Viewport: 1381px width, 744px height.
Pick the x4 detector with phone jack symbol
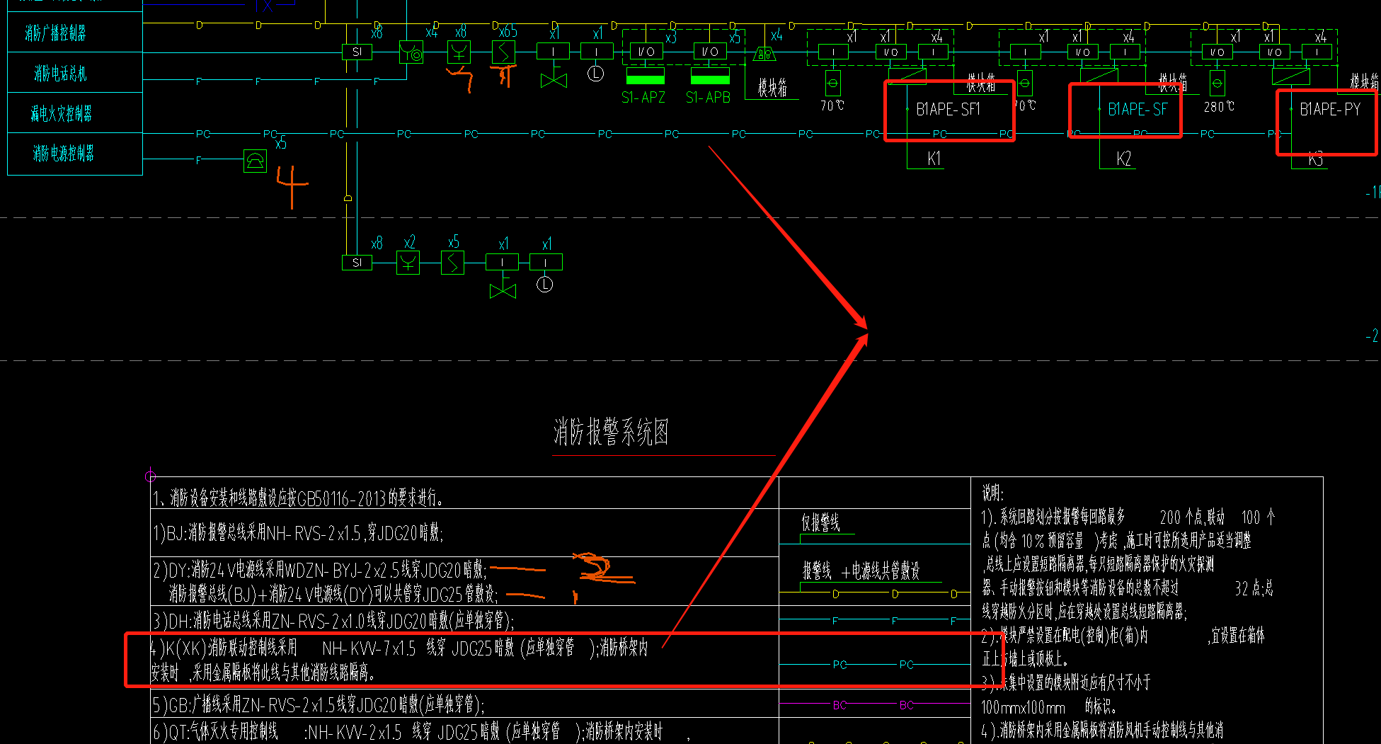(411, 52)
